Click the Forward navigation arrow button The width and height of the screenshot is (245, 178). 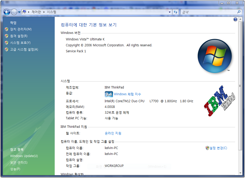(14, 12)
